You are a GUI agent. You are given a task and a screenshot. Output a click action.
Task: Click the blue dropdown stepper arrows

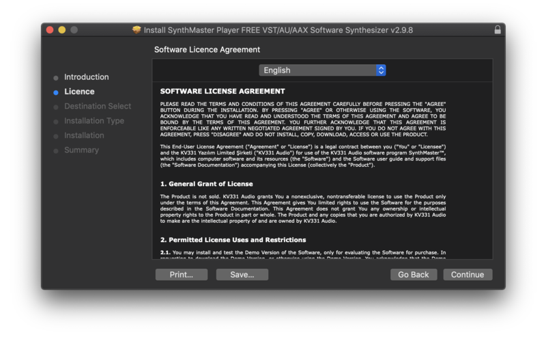[381, 70]
